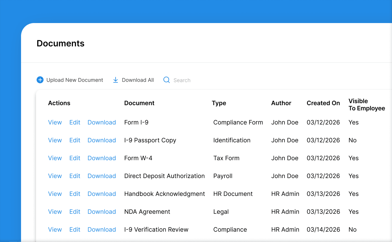View the I-9 Verification Review document
Screen dimensions: 392x242
55,229
